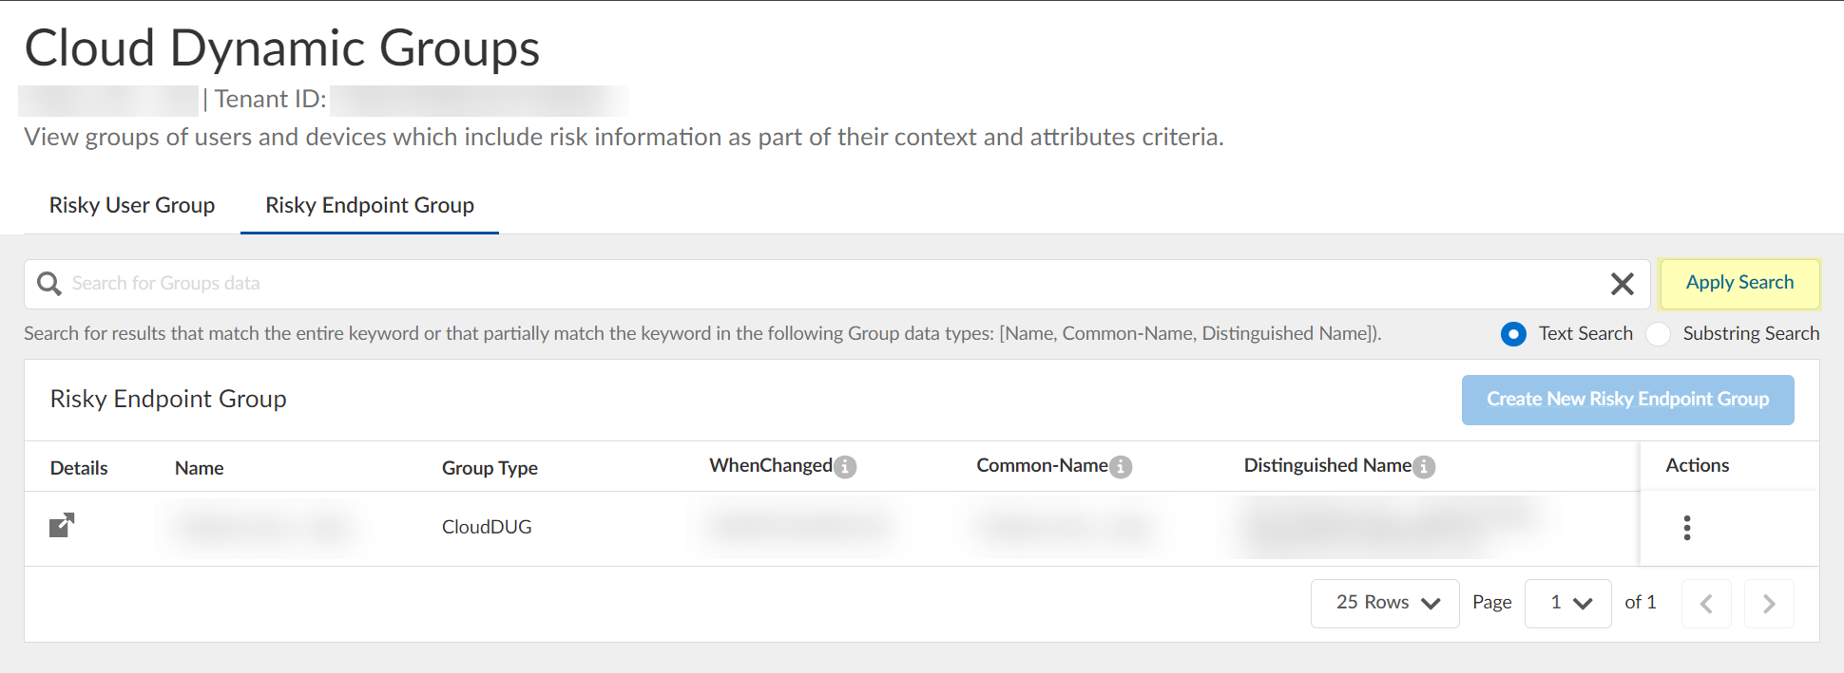The height and width of the screenshot is (673, 1844).
Task: Go to previous page arrow
Action: pos(1706,604)
